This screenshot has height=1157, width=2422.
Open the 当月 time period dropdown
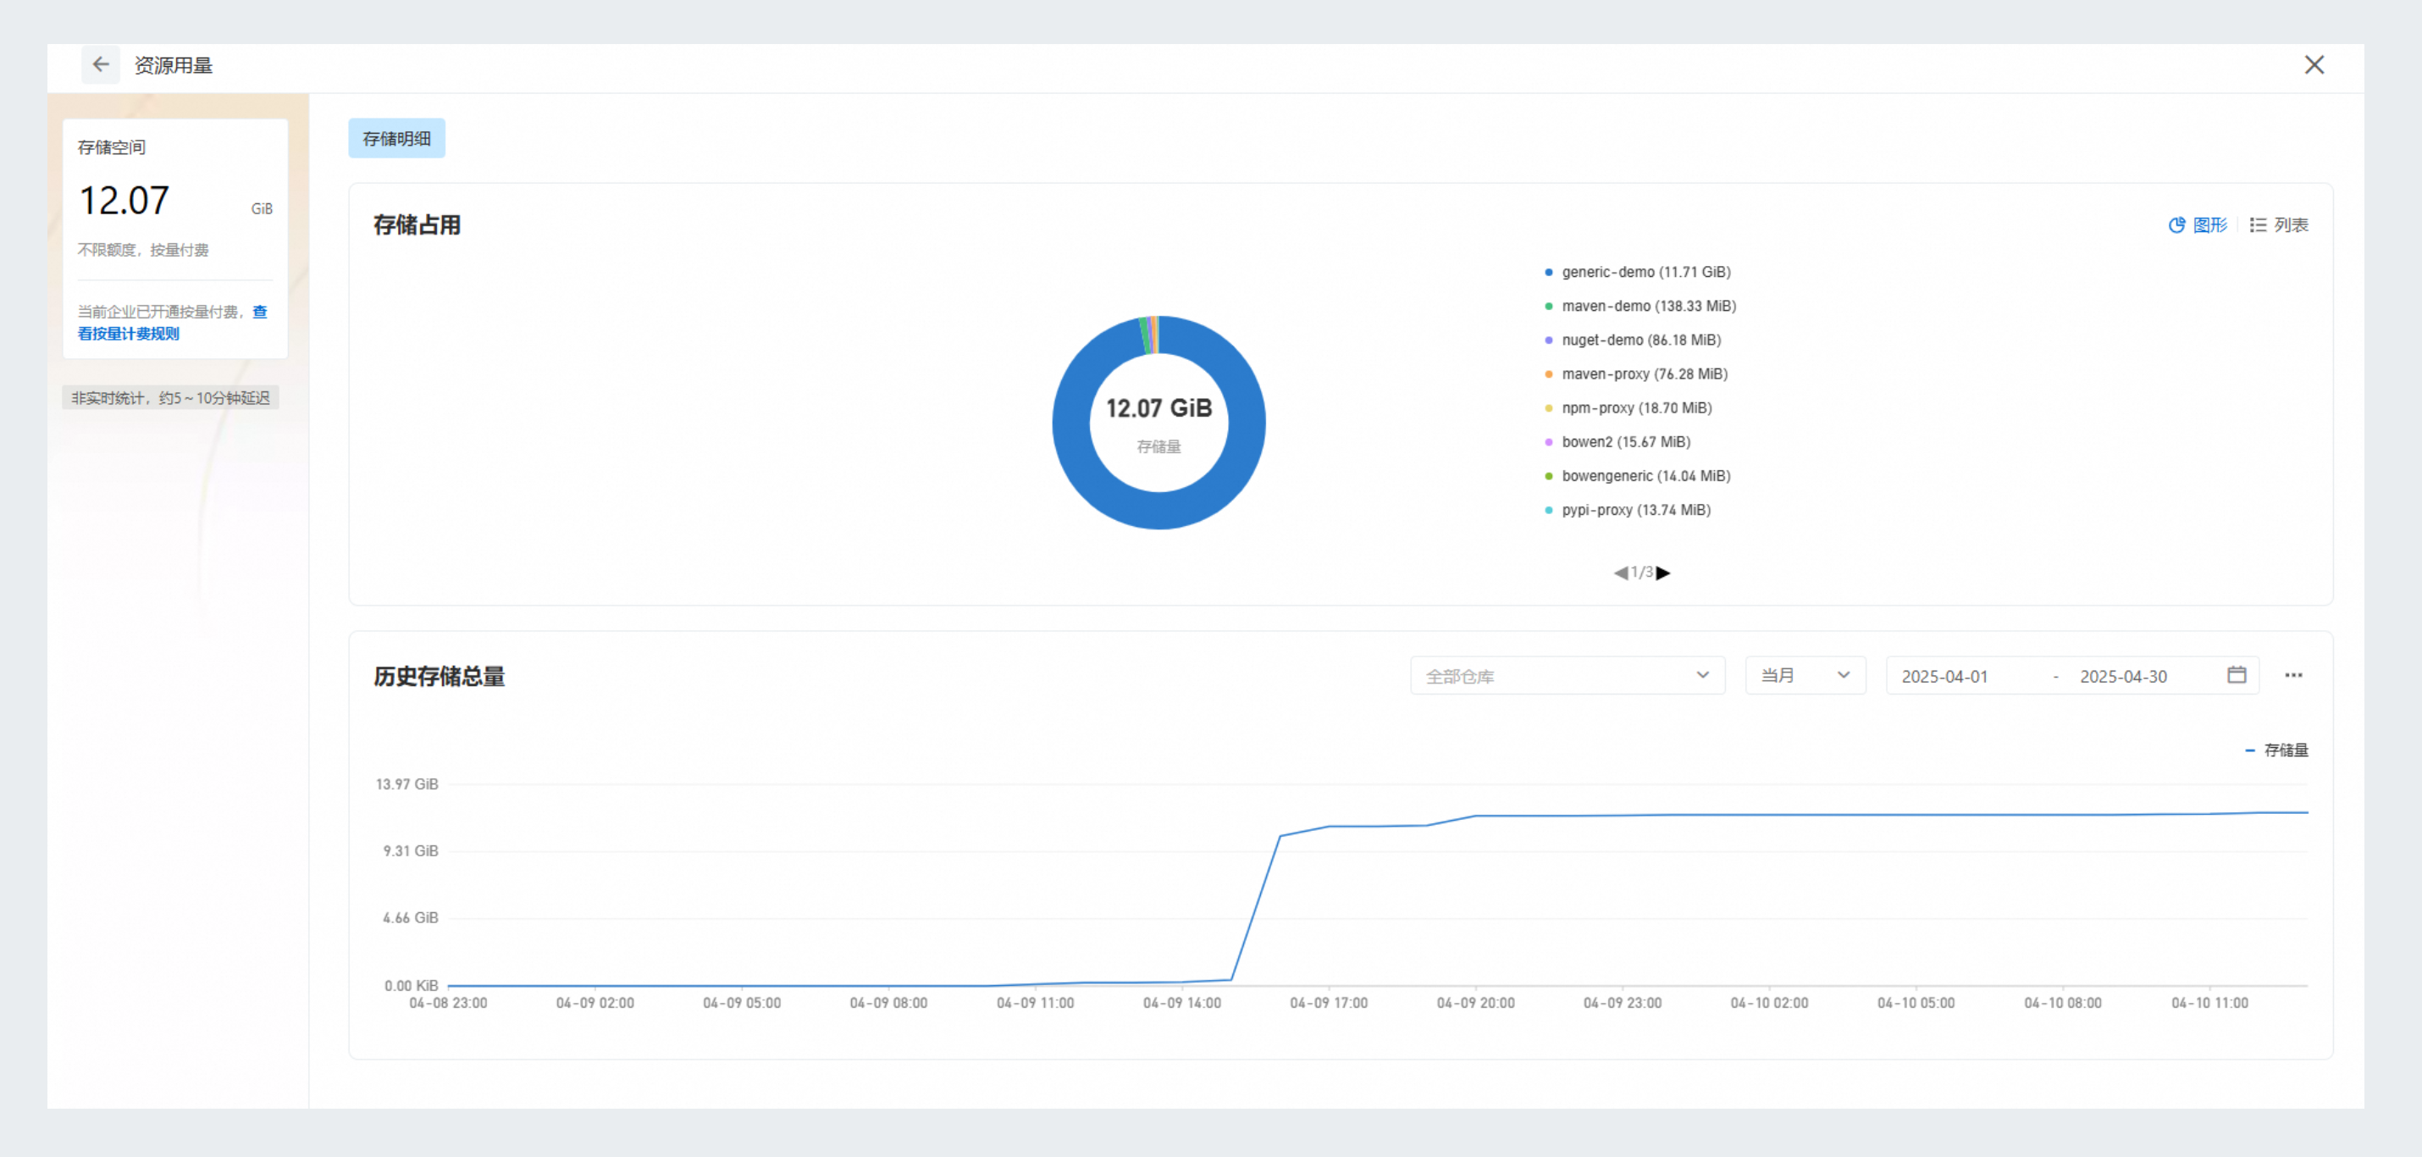tap(1805, 675)
